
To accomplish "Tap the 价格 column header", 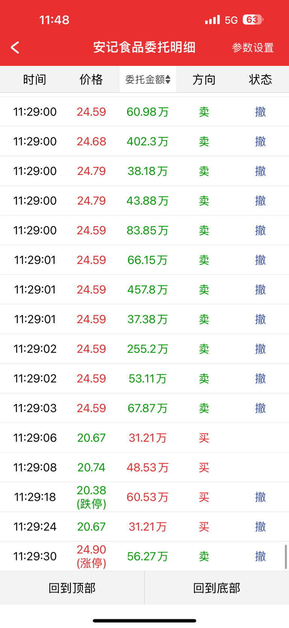I will [91, 80].
